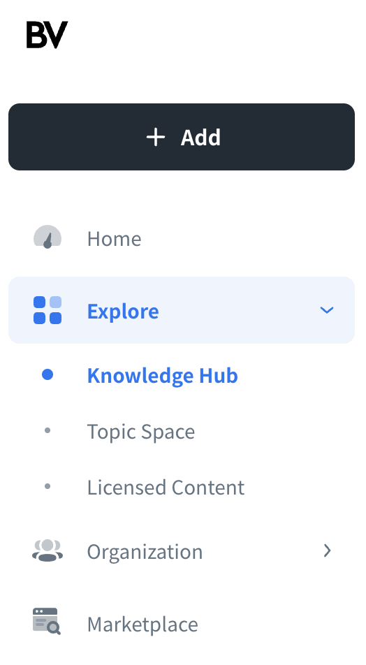Screen dimensions: 366x665
Task: Click the Organization people icon
Action: point(47,550)
